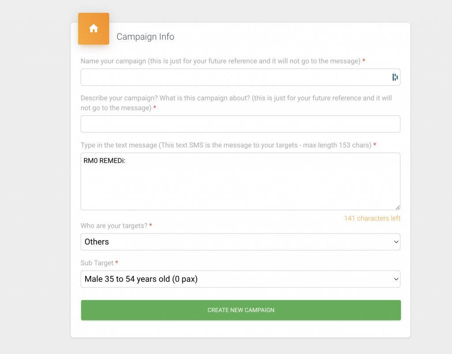Click the 'Sub Target' label
This screenshot has height=354, width=452.
[97, 263]
